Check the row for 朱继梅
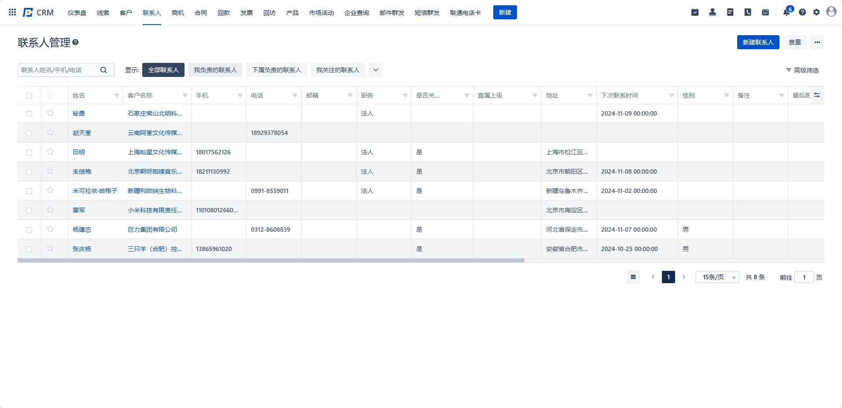The image size is (842, 408). click(29, 171)
